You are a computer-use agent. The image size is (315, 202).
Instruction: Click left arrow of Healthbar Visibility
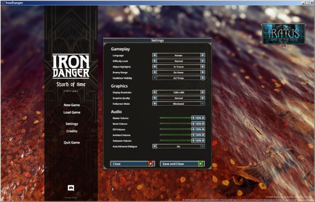(x=155, y=78)
